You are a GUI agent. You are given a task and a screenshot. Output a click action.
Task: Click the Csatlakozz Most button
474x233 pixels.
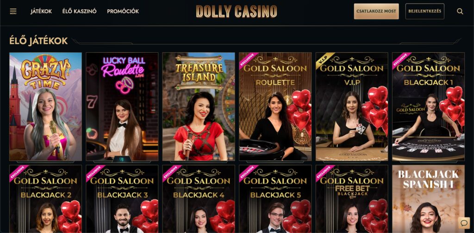click(x=376, y=12)
